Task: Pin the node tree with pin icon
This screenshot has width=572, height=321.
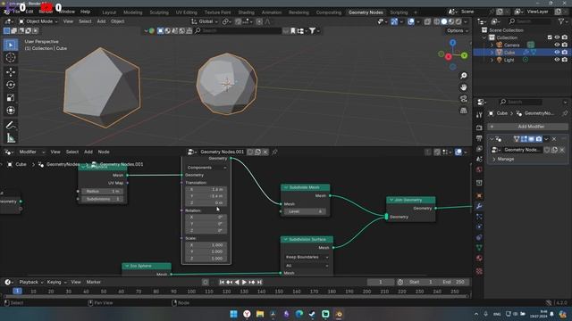Action: tap(274, 152)
